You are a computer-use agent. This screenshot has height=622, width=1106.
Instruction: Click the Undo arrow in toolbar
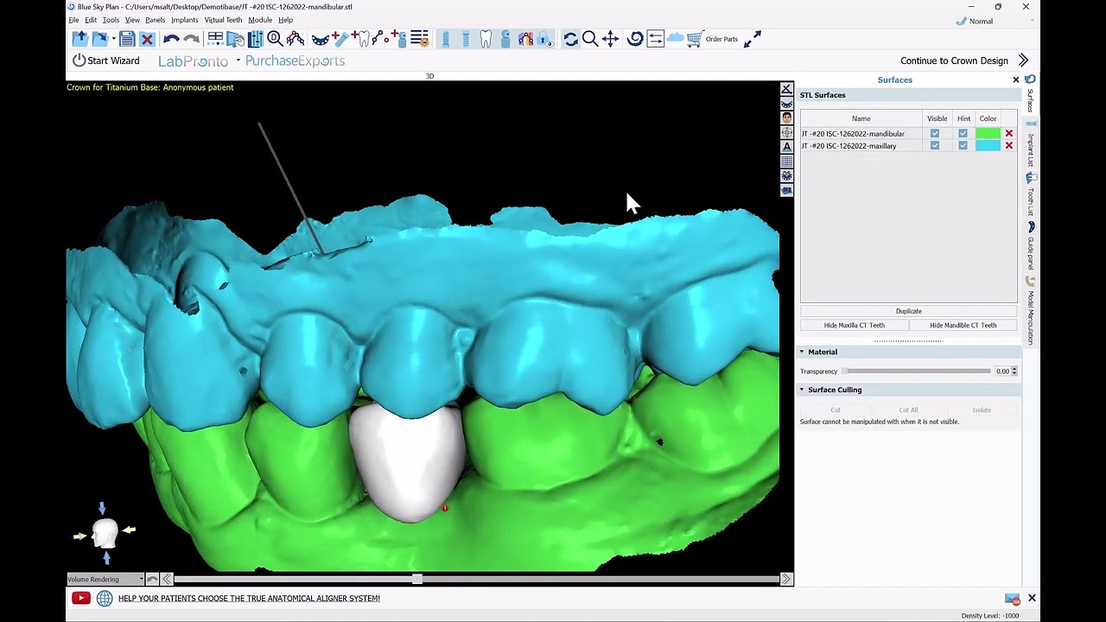pyautogui.click(x=170, y=39)
